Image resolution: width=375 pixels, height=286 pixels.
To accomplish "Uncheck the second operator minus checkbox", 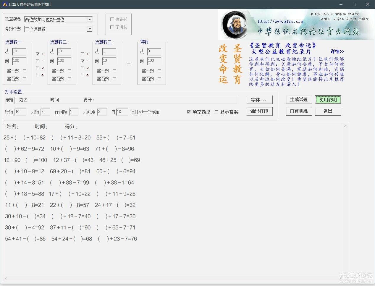I will (83, 61).
